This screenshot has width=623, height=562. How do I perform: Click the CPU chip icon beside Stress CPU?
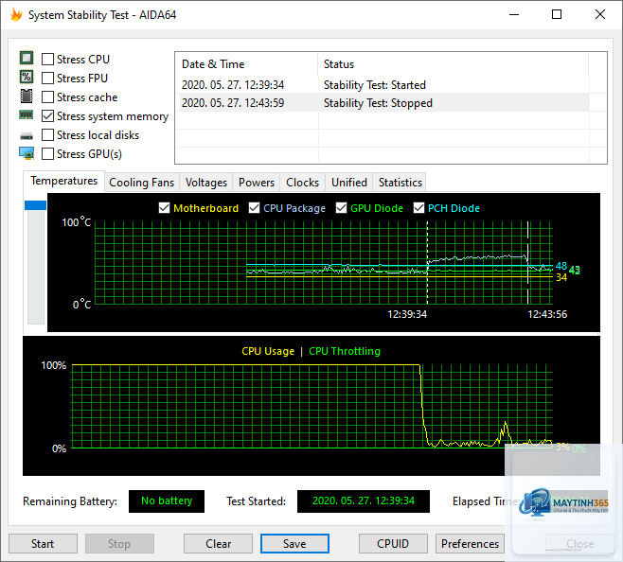coord(27,59)
